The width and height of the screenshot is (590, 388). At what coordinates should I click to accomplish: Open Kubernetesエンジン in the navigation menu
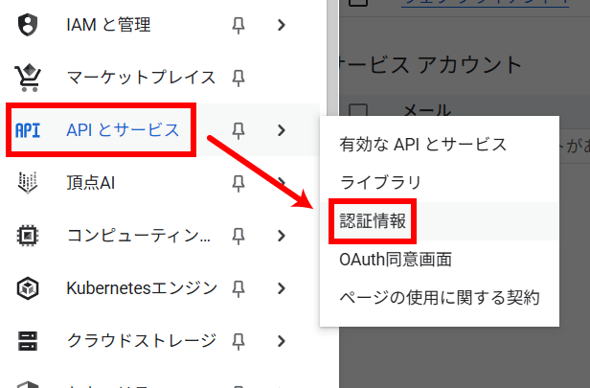(160, 288)
